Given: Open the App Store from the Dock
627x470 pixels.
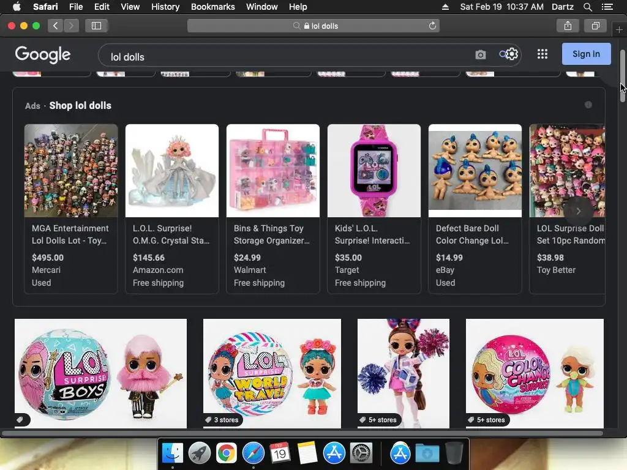Looking at the screenshot, I should [x=334, y=453].
